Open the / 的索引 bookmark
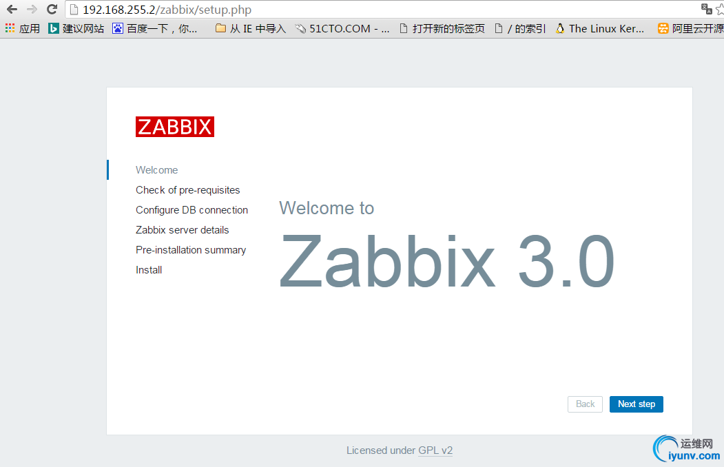The image size is (724, 467). 520,29
